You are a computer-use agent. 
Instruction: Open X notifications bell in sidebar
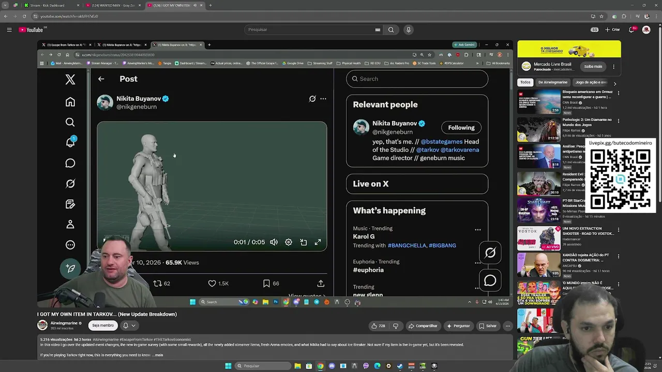tap(70, 143)
